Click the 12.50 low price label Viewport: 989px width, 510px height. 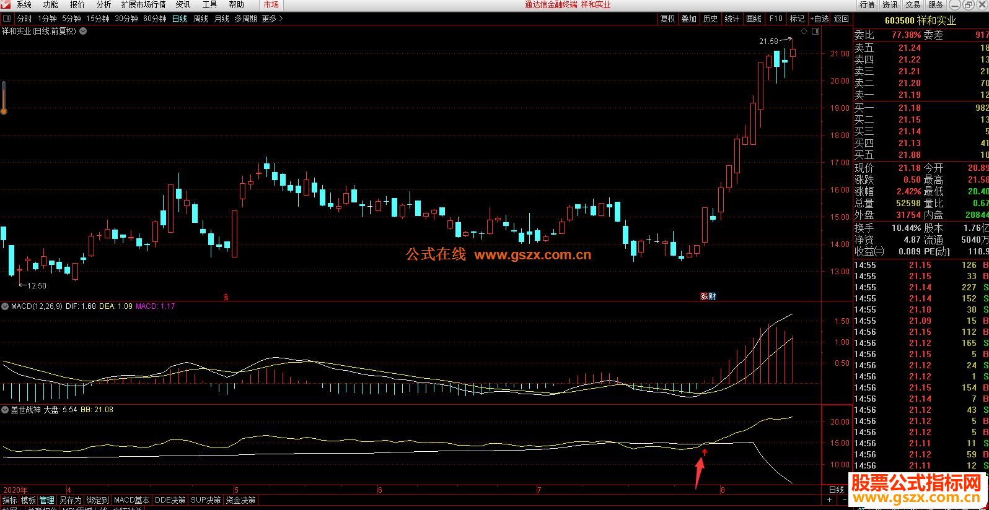pos(37,286)
